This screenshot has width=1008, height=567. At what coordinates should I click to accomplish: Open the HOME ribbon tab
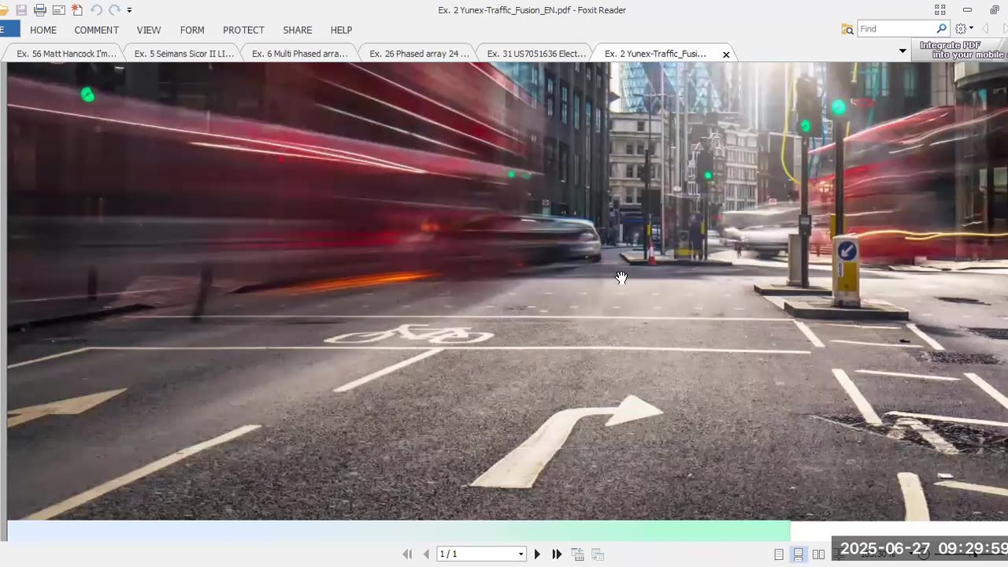coord(43,30)
